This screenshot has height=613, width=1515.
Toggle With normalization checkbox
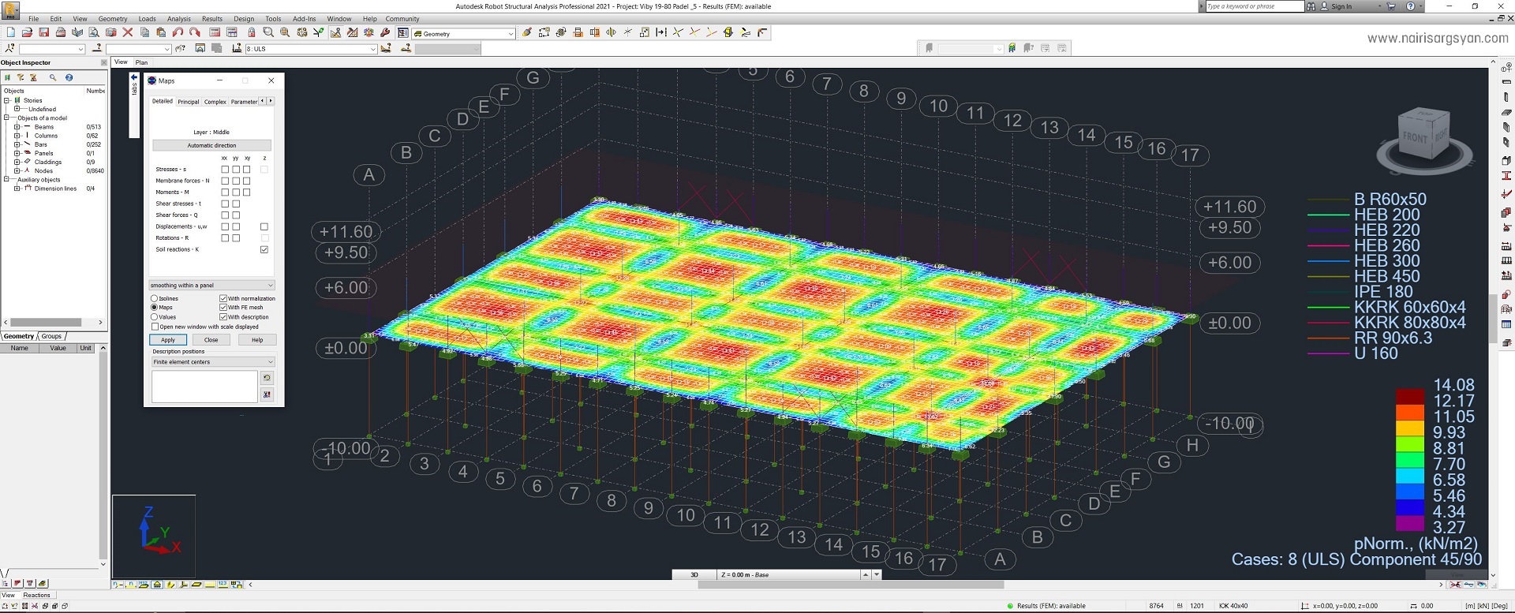click(x=223, y=298)
